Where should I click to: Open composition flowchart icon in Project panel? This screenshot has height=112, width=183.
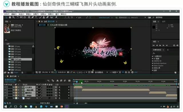pyautogui.click(x=33, y=46)
